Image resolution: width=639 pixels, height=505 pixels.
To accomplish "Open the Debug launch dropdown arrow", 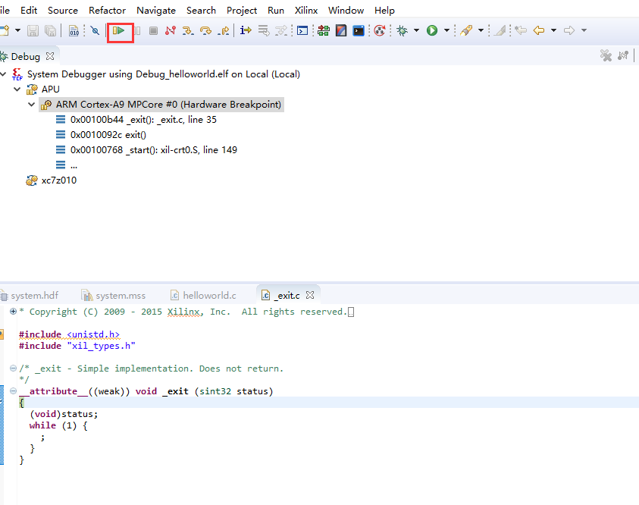I will [416, 30].
